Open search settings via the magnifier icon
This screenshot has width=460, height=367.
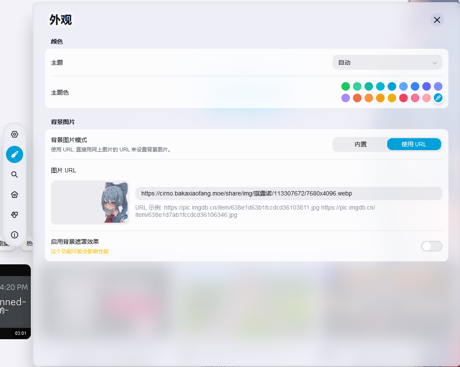(15, 175)
